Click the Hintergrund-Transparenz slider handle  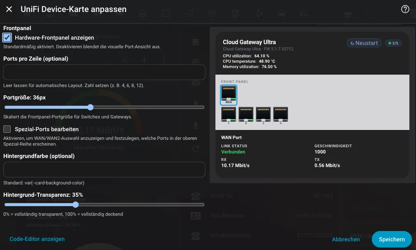(76, 205)
